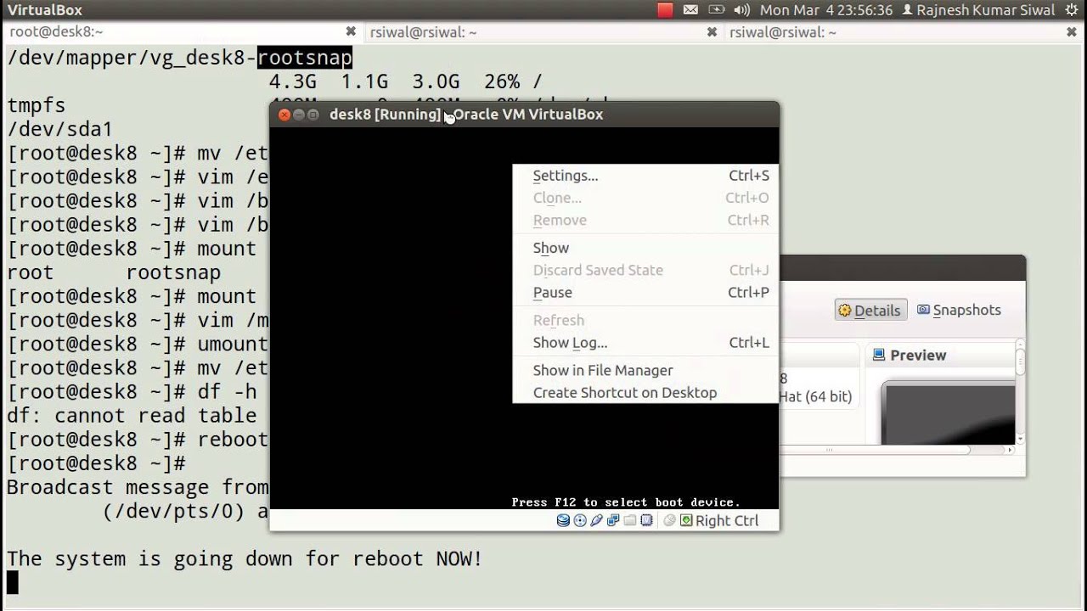Screen dimensions: 1087x611
Task: Click 'The system is going down' line
Action: (245, 558)
